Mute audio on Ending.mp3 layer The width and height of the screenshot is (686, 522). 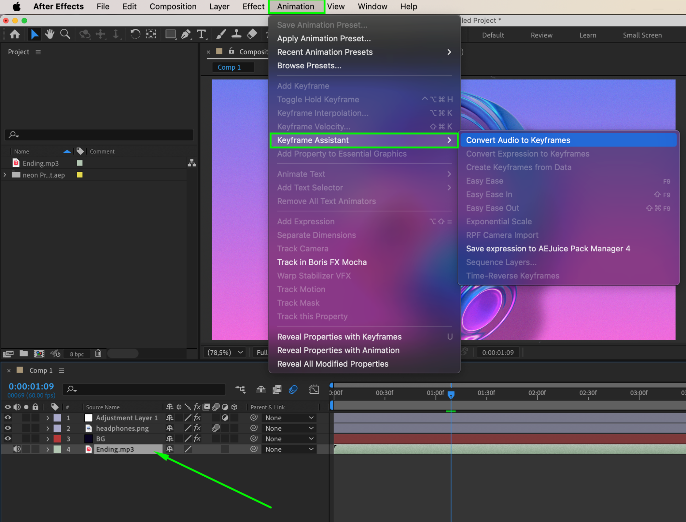tap(17, 449)
